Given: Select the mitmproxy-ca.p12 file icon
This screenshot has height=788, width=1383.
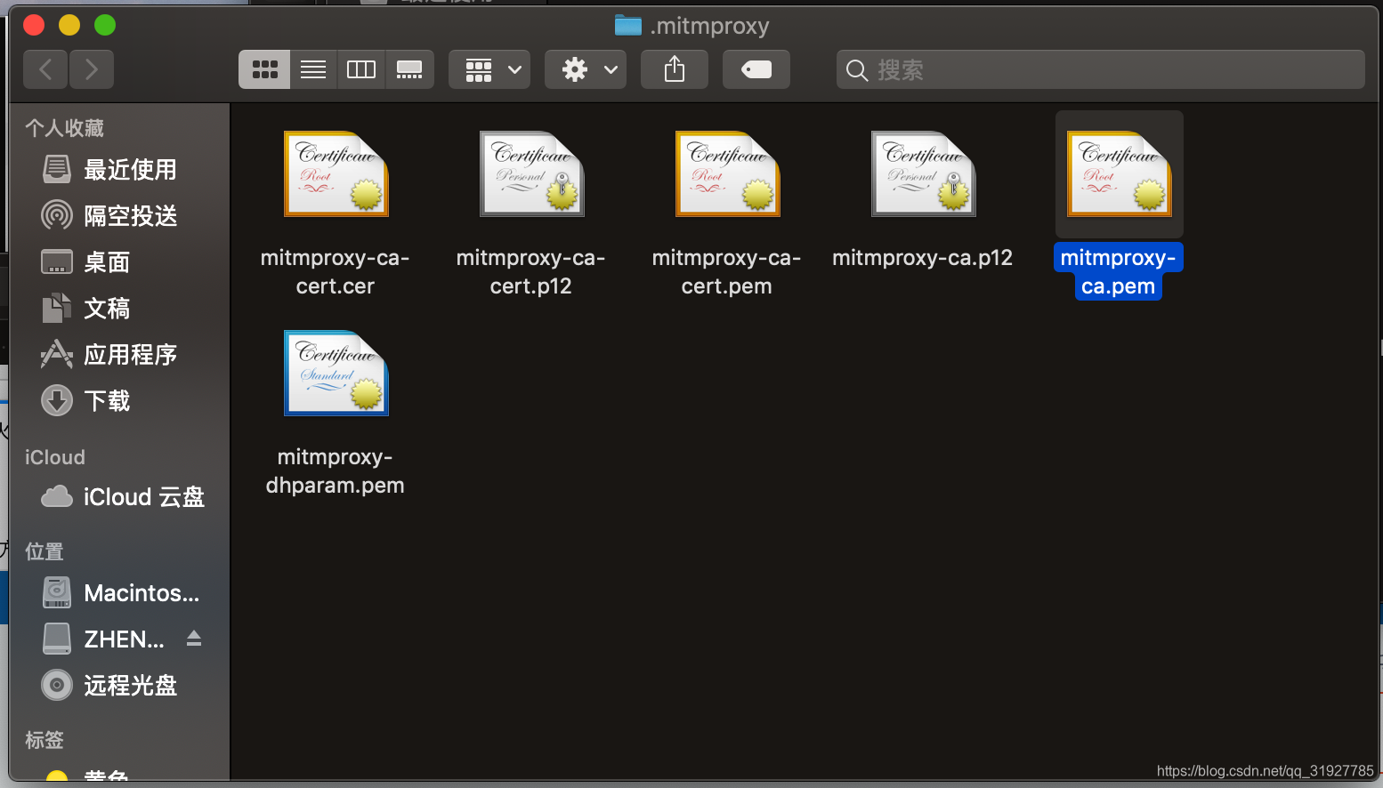Looking at the screenshot, I should pos(924,174).
